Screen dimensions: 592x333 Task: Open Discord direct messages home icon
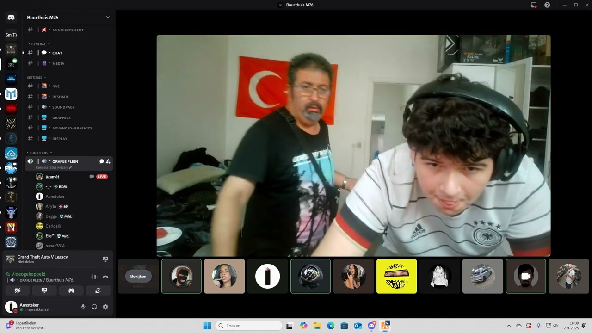11,18
